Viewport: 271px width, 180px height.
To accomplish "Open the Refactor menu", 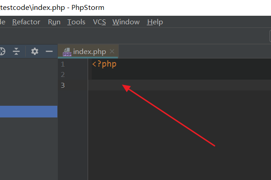I will tap(26, 22).
